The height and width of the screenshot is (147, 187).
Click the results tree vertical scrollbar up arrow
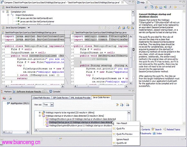coord(129,112)
